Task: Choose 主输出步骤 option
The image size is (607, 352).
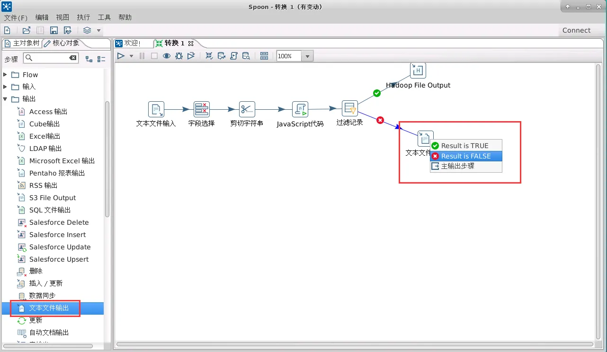Action: (x=466, y=166)
